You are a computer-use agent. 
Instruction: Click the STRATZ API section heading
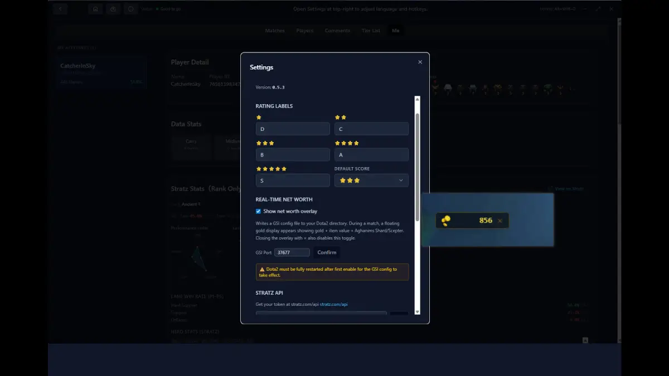(x=270, y=292)
